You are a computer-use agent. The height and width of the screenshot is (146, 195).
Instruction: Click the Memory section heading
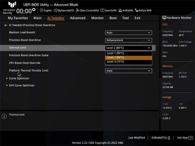[x=167, y=66]
